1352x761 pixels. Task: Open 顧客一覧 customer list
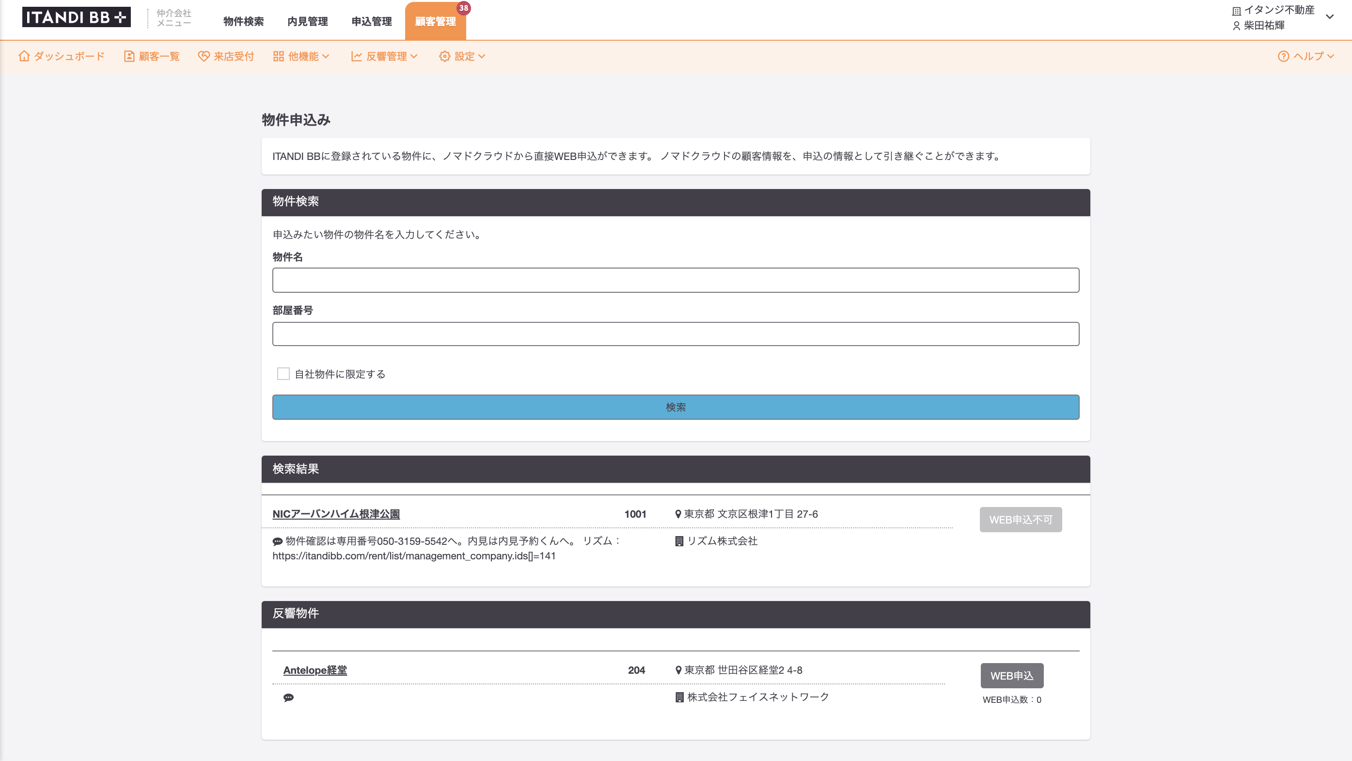[152, 56]
